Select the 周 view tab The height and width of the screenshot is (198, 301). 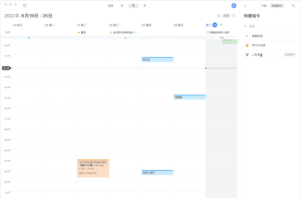pos(133,6)
